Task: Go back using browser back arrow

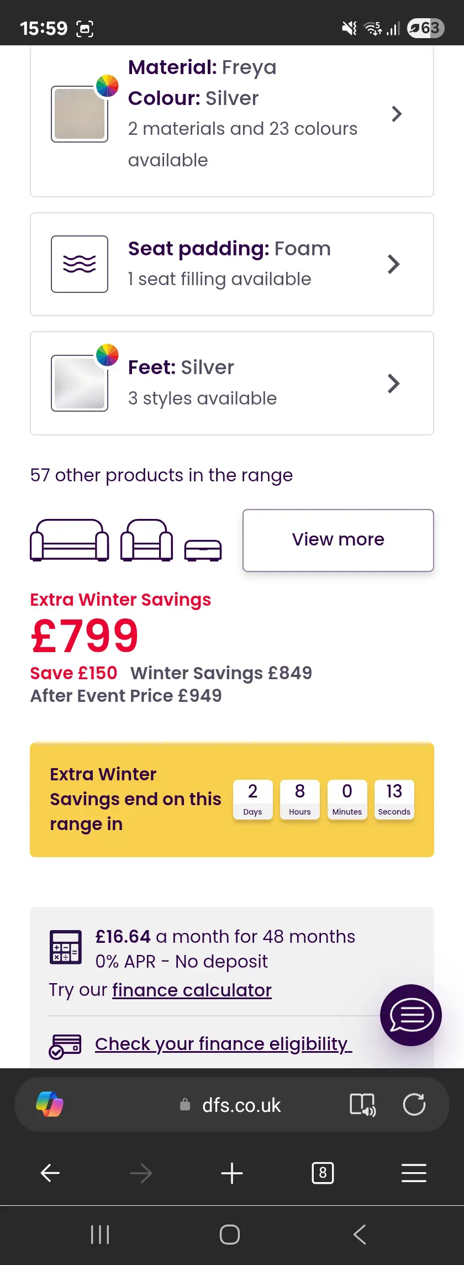Action: point(50,1173)
